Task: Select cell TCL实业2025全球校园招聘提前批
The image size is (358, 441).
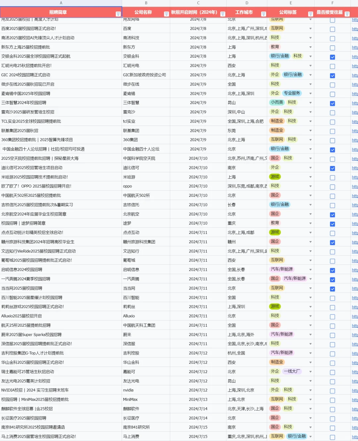Action: [61, 121]
